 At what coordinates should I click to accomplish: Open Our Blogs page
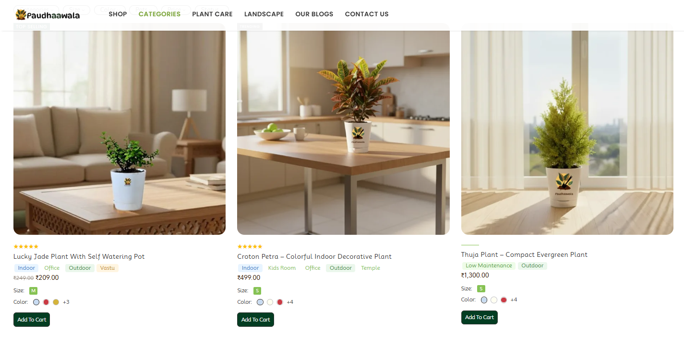[314, 14]
